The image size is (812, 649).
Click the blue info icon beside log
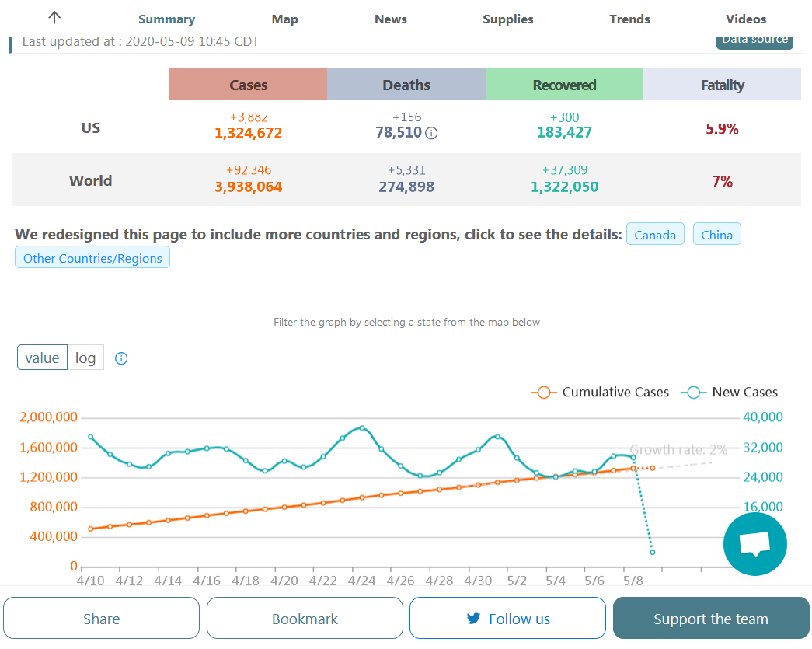tap(121, 358)
